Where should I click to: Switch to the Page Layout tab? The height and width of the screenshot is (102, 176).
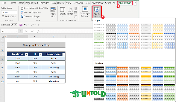[32, 3]
